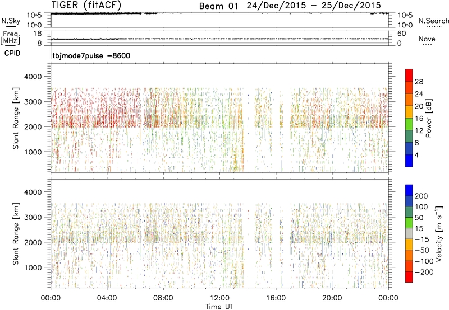The height and width of the screenshot is (310, 449).
Task: Click the 4000 km tick of power panel
Action: pyautogui.click(x=33, y=77)
